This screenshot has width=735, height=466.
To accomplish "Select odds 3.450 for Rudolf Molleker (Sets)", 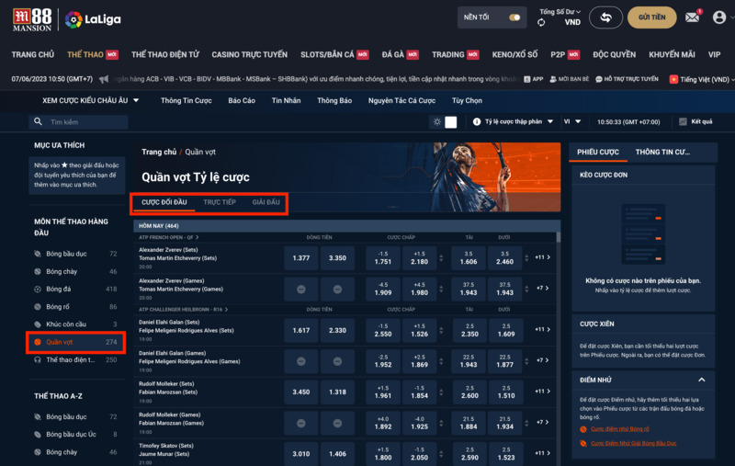I will tap(301, 392).
